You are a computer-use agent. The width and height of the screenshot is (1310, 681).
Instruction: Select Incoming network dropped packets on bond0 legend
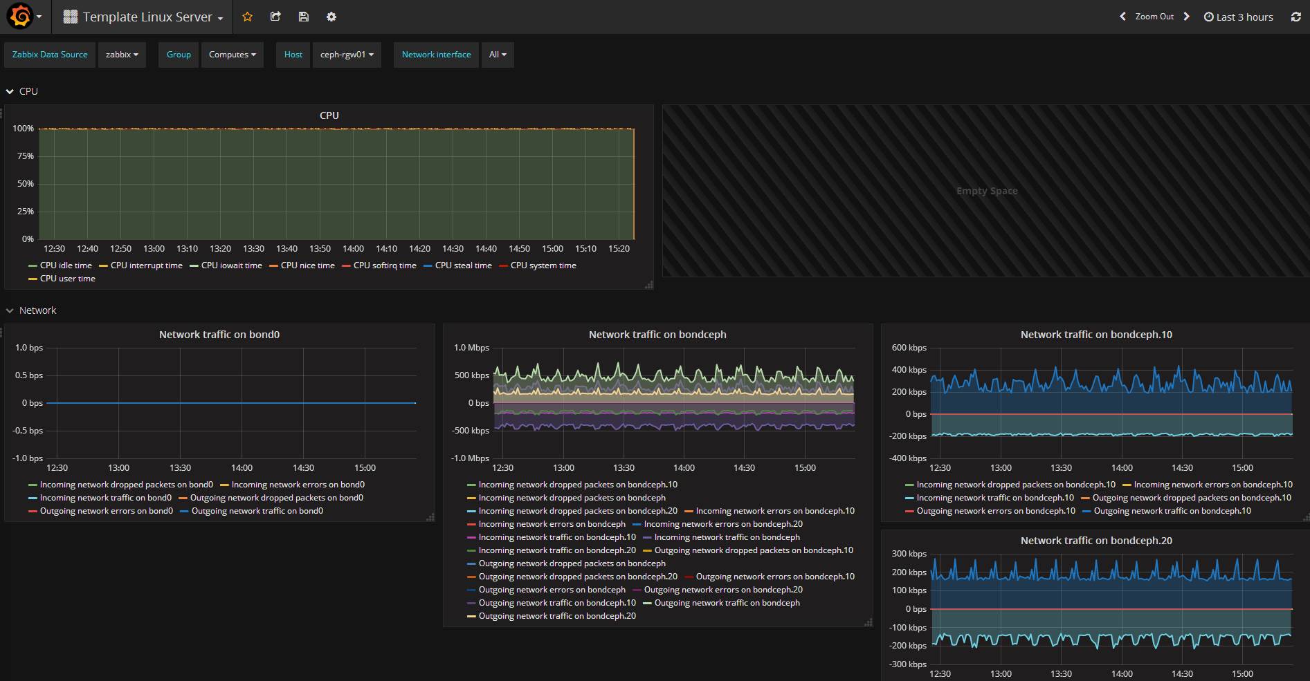pyautogui.click(x=127, y=485)
